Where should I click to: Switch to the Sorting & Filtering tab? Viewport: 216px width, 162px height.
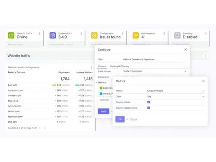(120, 66)
